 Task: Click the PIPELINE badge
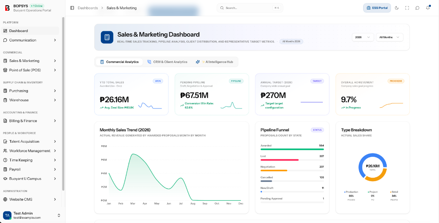pos(236,81)
